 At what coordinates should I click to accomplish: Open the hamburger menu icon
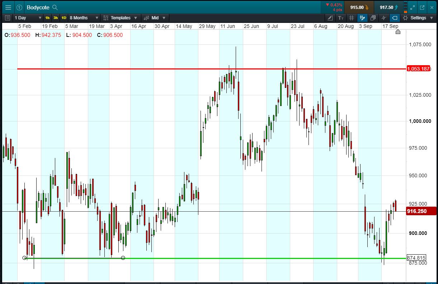pos(8,7)
